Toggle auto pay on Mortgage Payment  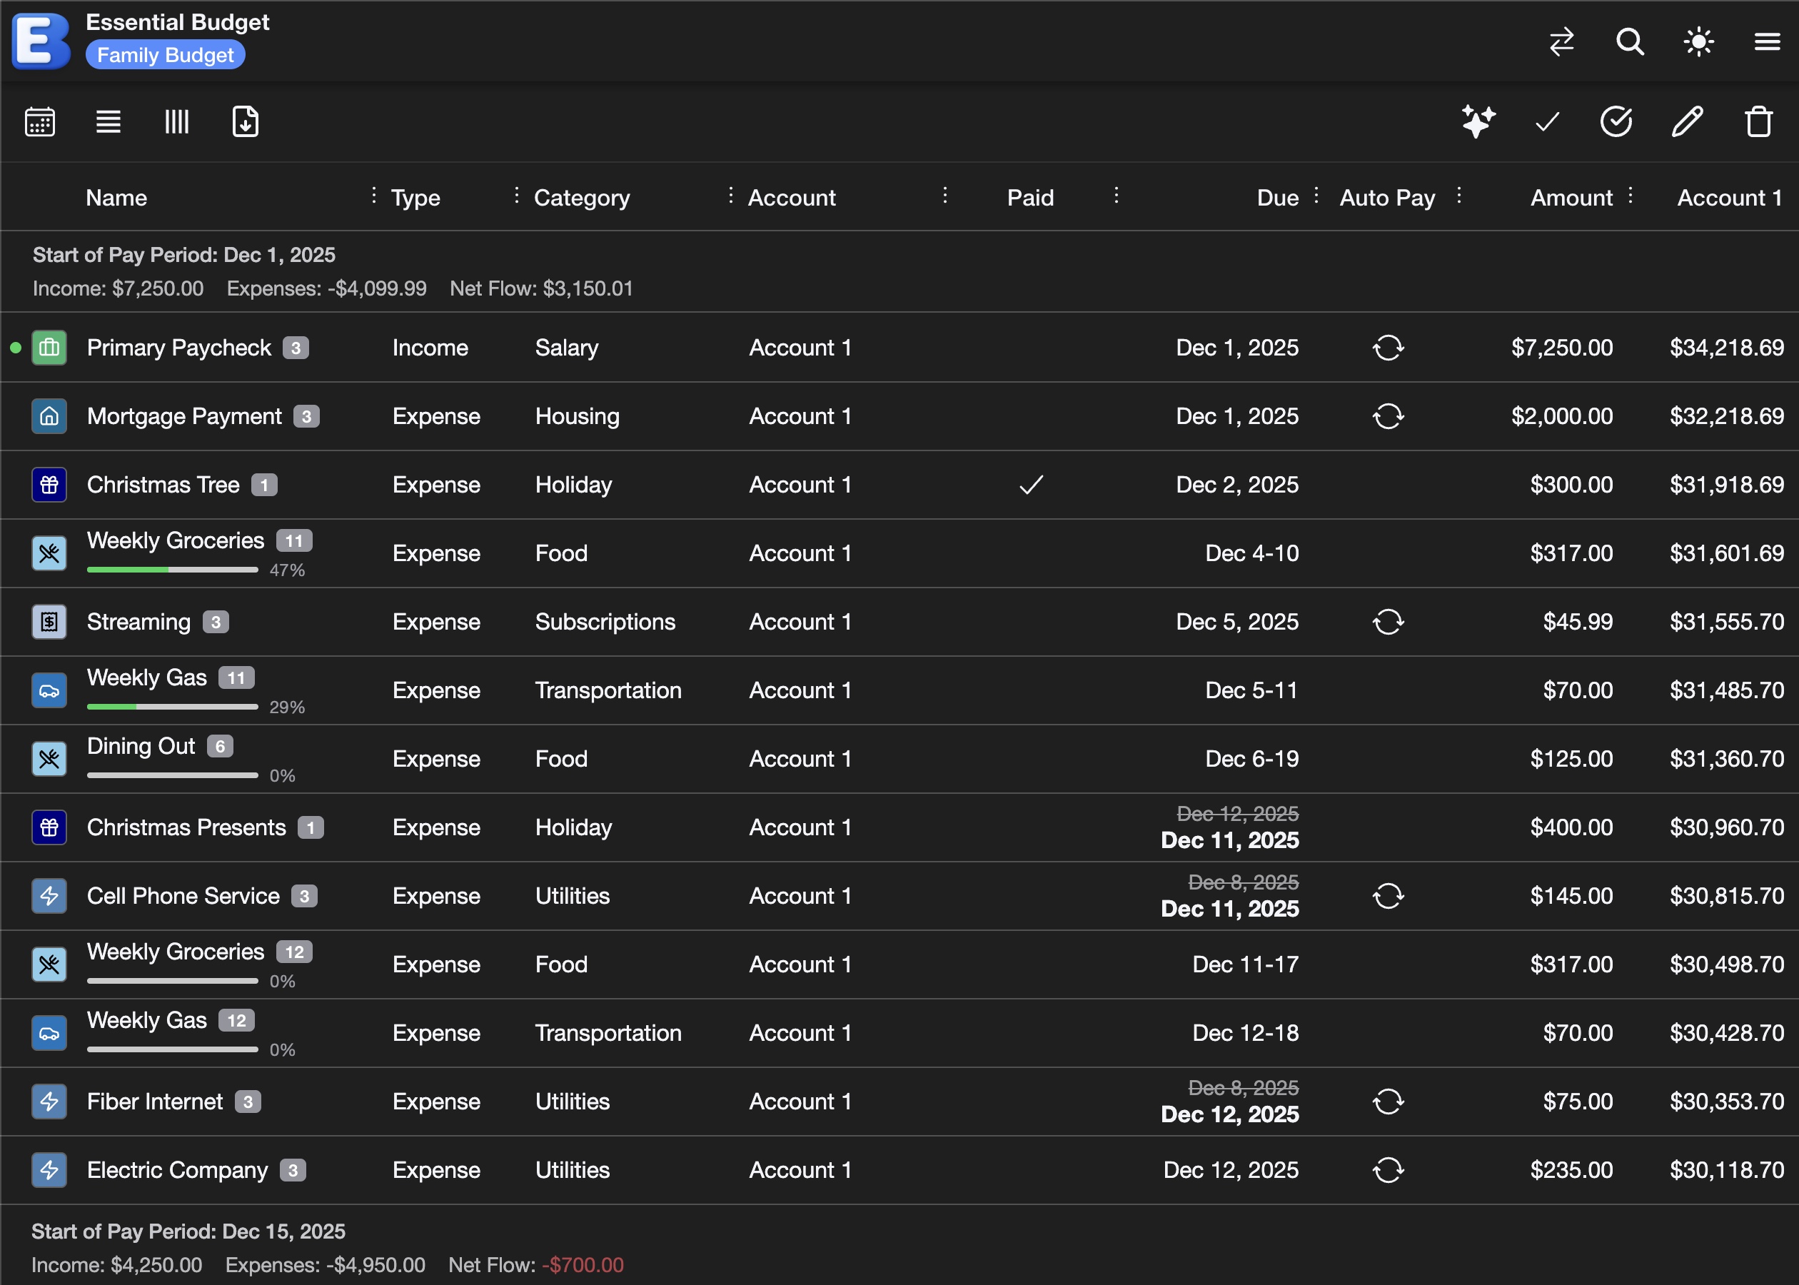pos(1388,416)
